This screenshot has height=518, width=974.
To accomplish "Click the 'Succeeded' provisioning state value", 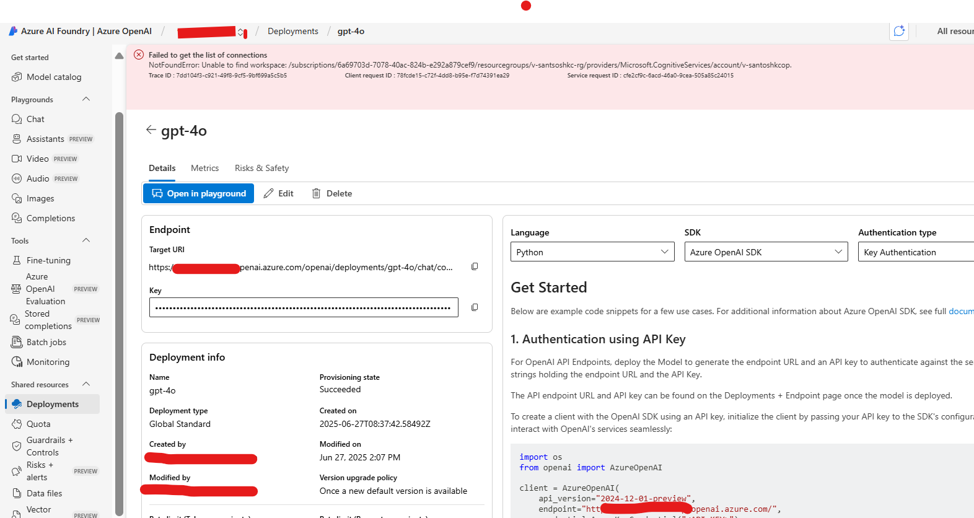I will [340, 389].
